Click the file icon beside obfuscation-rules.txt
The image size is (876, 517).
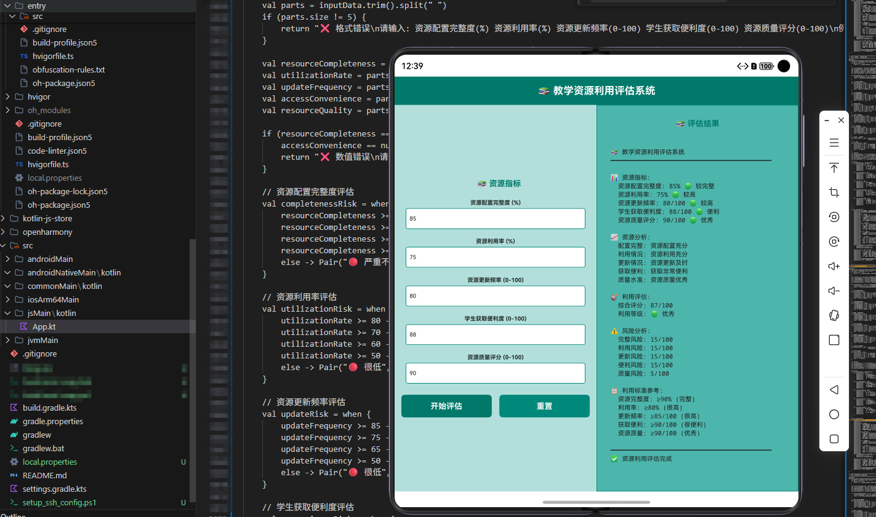click(x=24, y=69)
